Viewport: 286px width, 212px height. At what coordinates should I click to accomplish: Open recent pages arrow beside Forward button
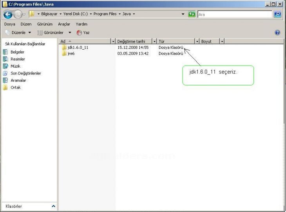pyautogui.click(x=24, y=14)
